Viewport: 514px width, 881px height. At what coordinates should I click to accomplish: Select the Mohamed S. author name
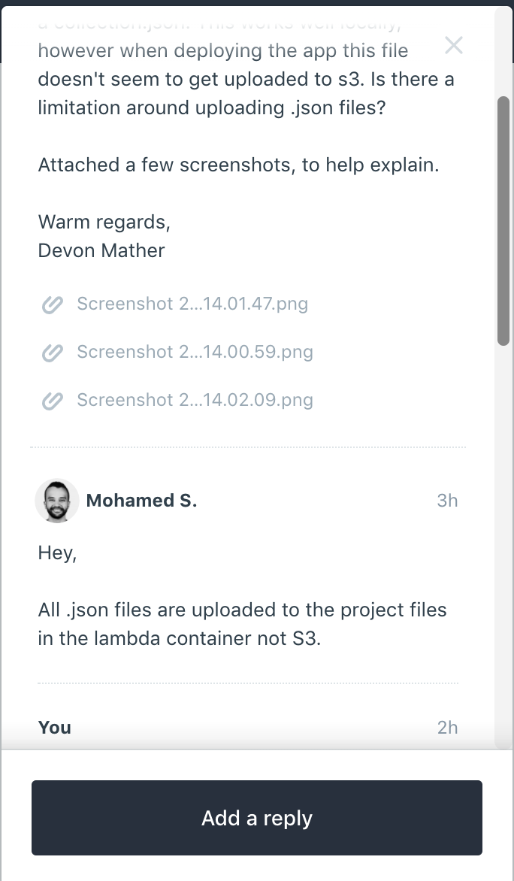click(x=141, y=501)
